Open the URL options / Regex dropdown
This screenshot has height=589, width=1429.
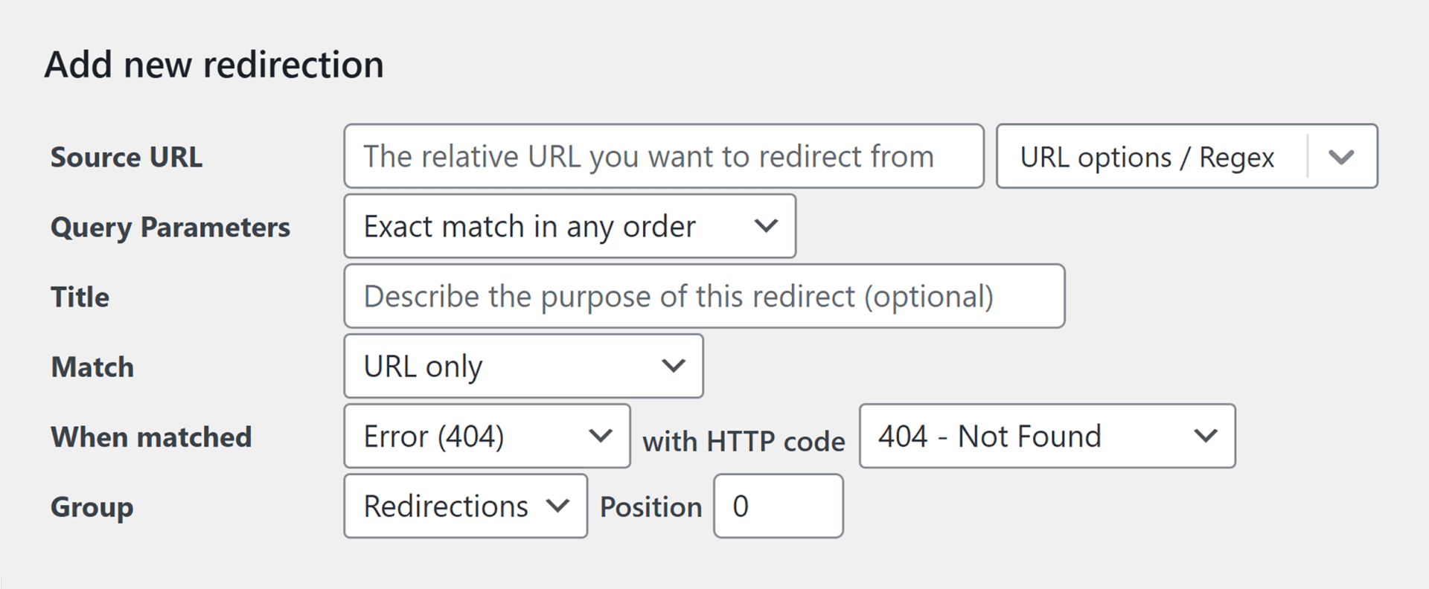1150,157
